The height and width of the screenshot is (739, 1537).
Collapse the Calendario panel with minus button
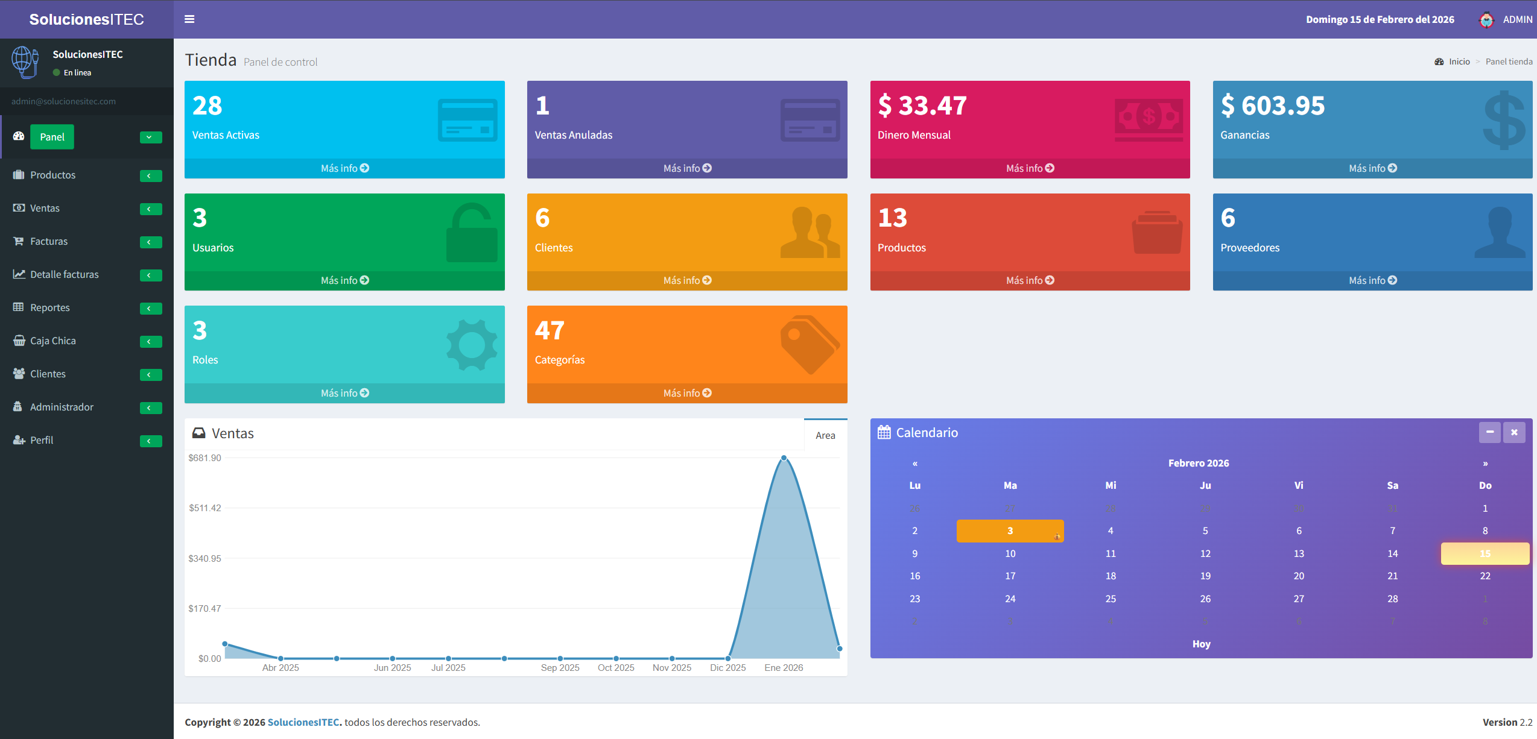(x=1489, y=432)
